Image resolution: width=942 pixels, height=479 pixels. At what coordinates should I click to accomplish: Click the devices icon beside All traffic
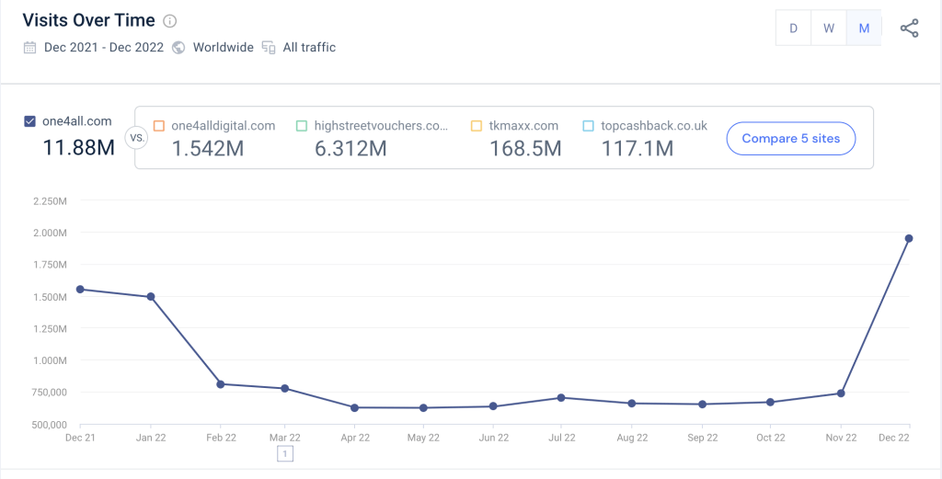[x=269, y=48]
